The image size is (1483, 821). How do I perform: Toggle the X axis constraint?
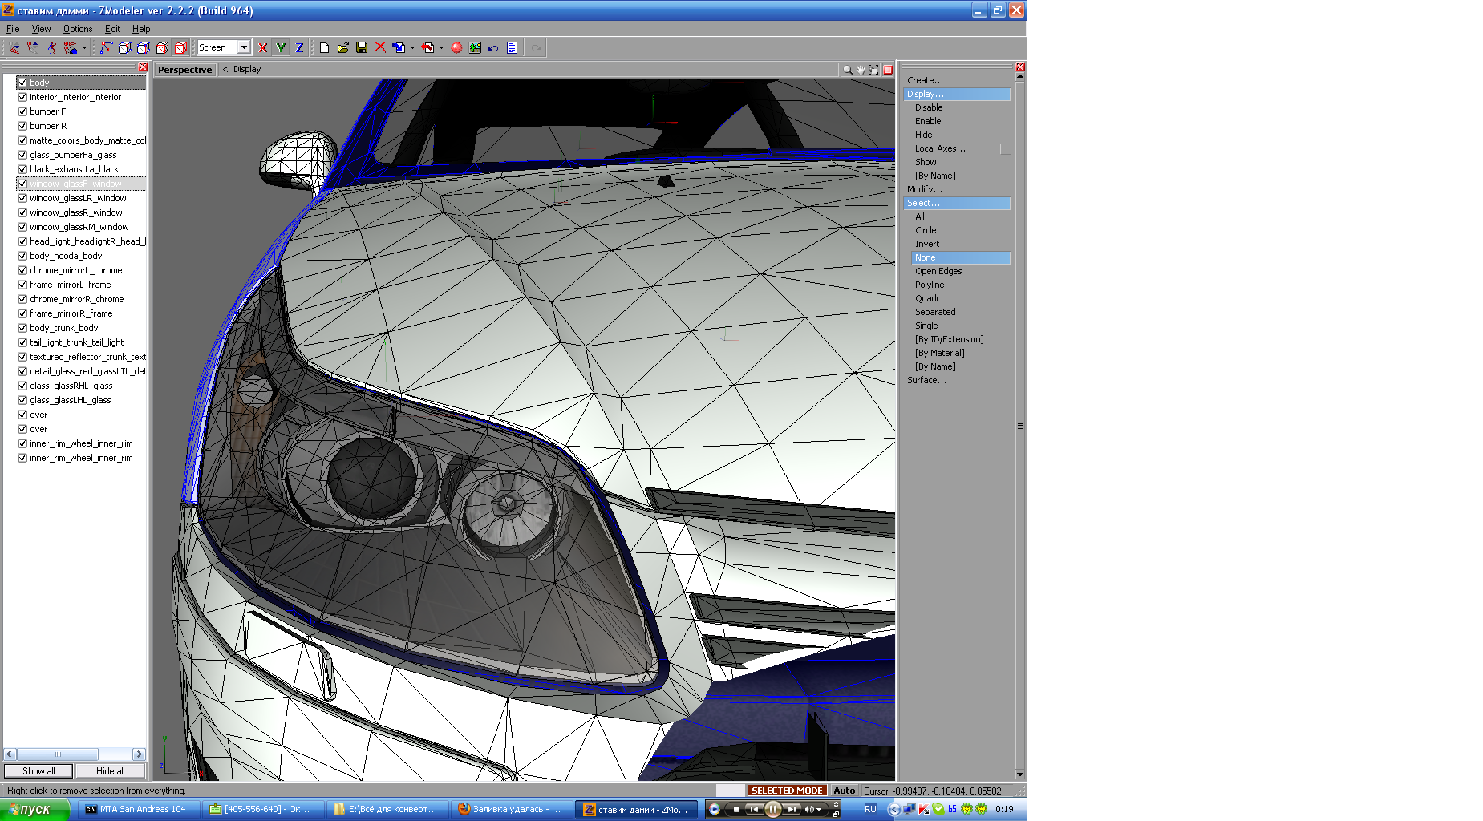[262, 48]
